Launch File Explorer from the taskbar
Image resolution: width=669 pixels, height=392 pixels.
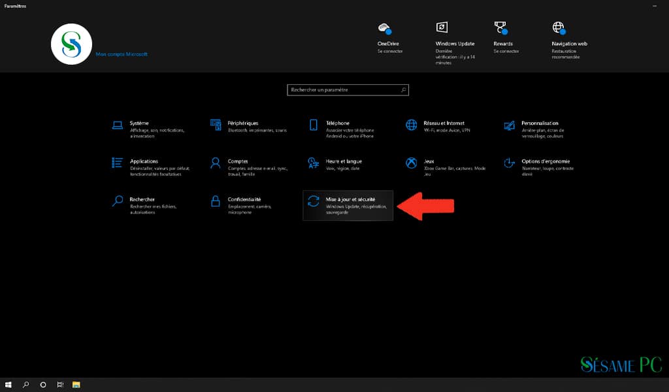(76, 385)
